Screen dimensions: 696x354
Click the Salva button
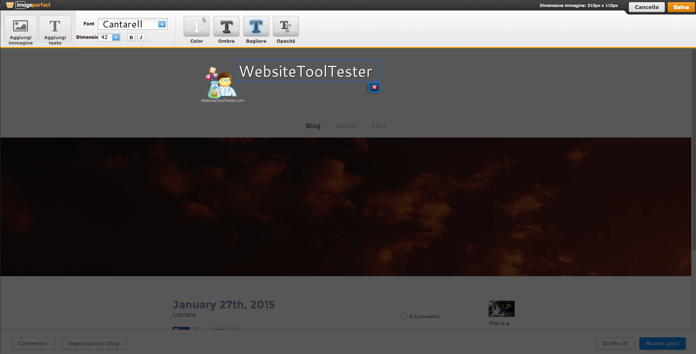click(x=681, y=7)
